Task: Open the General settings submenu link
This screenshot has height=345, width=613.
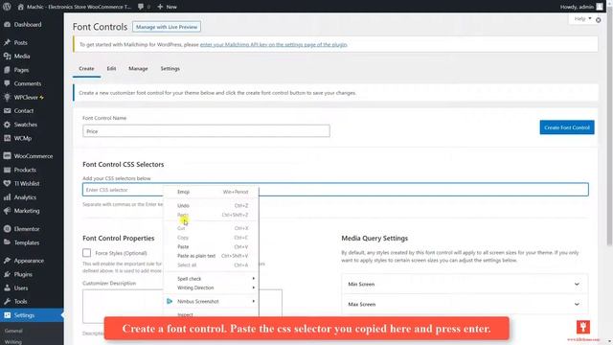Action: [x=13, y=331]
